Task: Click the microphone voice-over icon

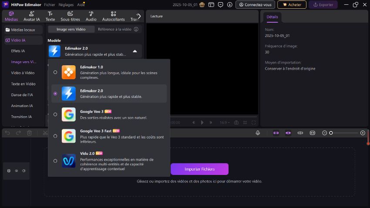Action: tap(258, 133)
